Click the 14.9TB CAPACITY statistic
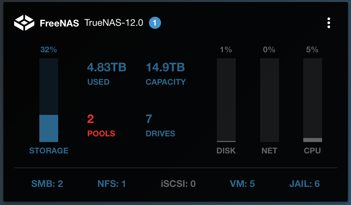Viewport: 351px width, 205px height. (166, 74)
